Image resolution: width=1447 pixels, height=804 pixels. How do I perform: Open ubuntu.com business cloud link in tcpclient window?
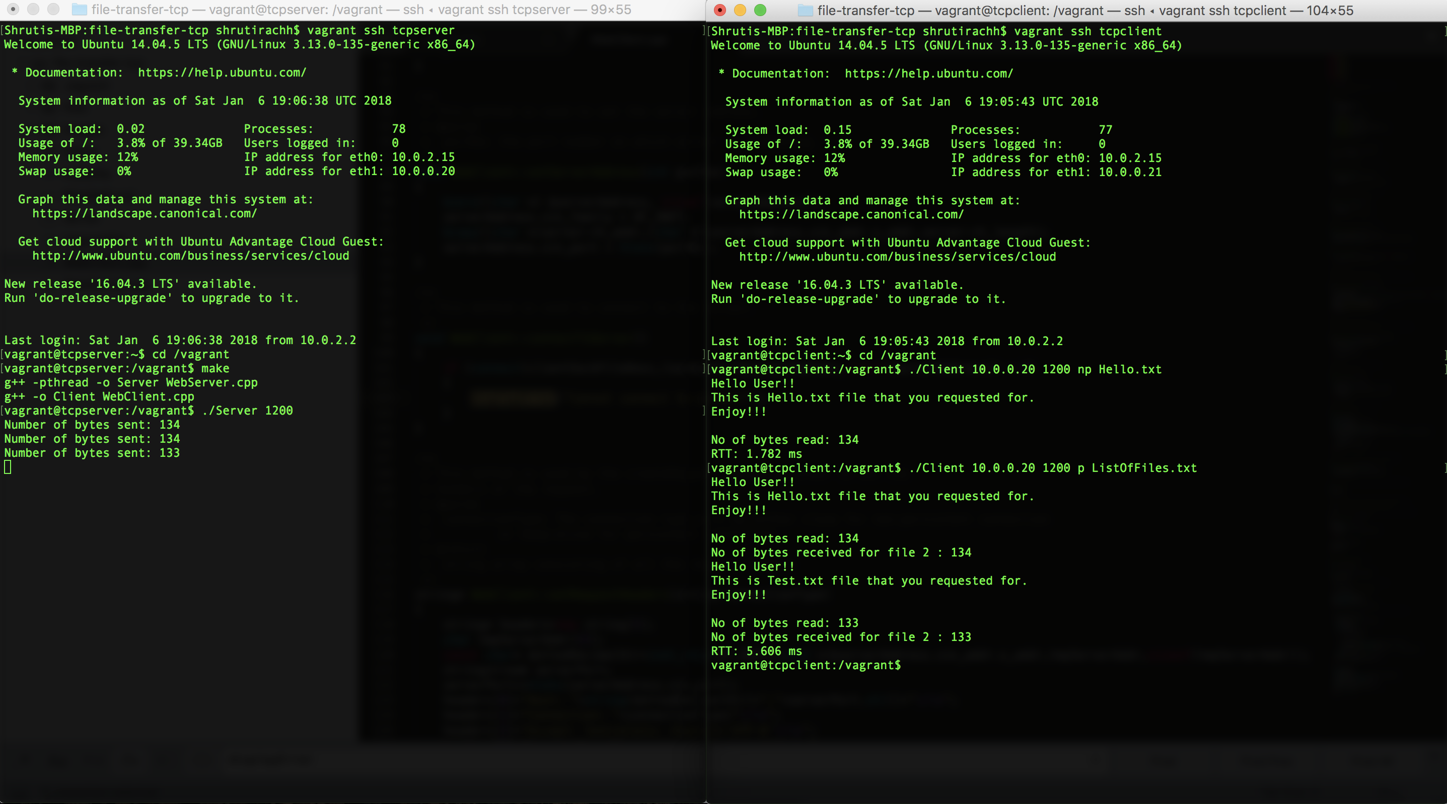pyautogui.click(x=897, y=257)
